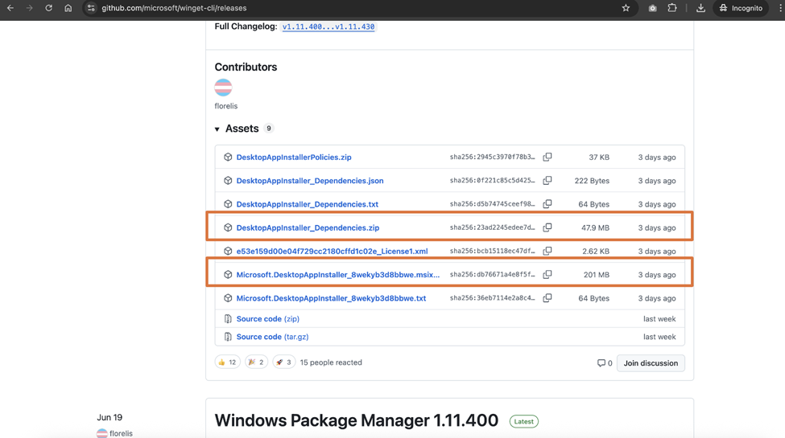
Task: Download Microsoft.DesktopAppInstaller_8wekyb3d8bbwe.txt
Action: [x=331, y=298]
